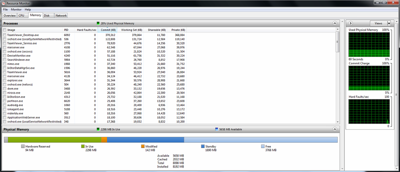Screen dimensions: 400x172
Task: Select the nierserver.exe row with PID 4108
Action: (94, 47)
